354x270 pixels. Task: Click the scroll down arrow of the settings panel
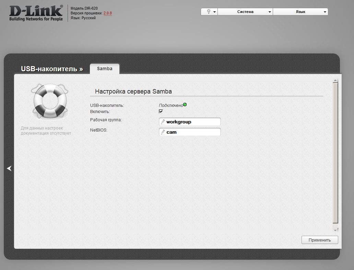[335, 230]
